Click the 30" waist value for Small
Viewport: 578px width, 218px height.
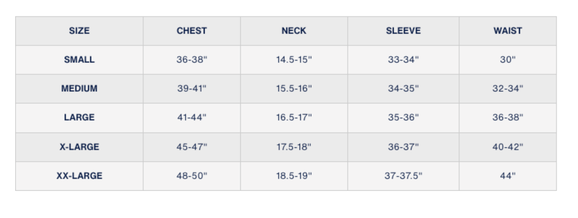point(508,60)
